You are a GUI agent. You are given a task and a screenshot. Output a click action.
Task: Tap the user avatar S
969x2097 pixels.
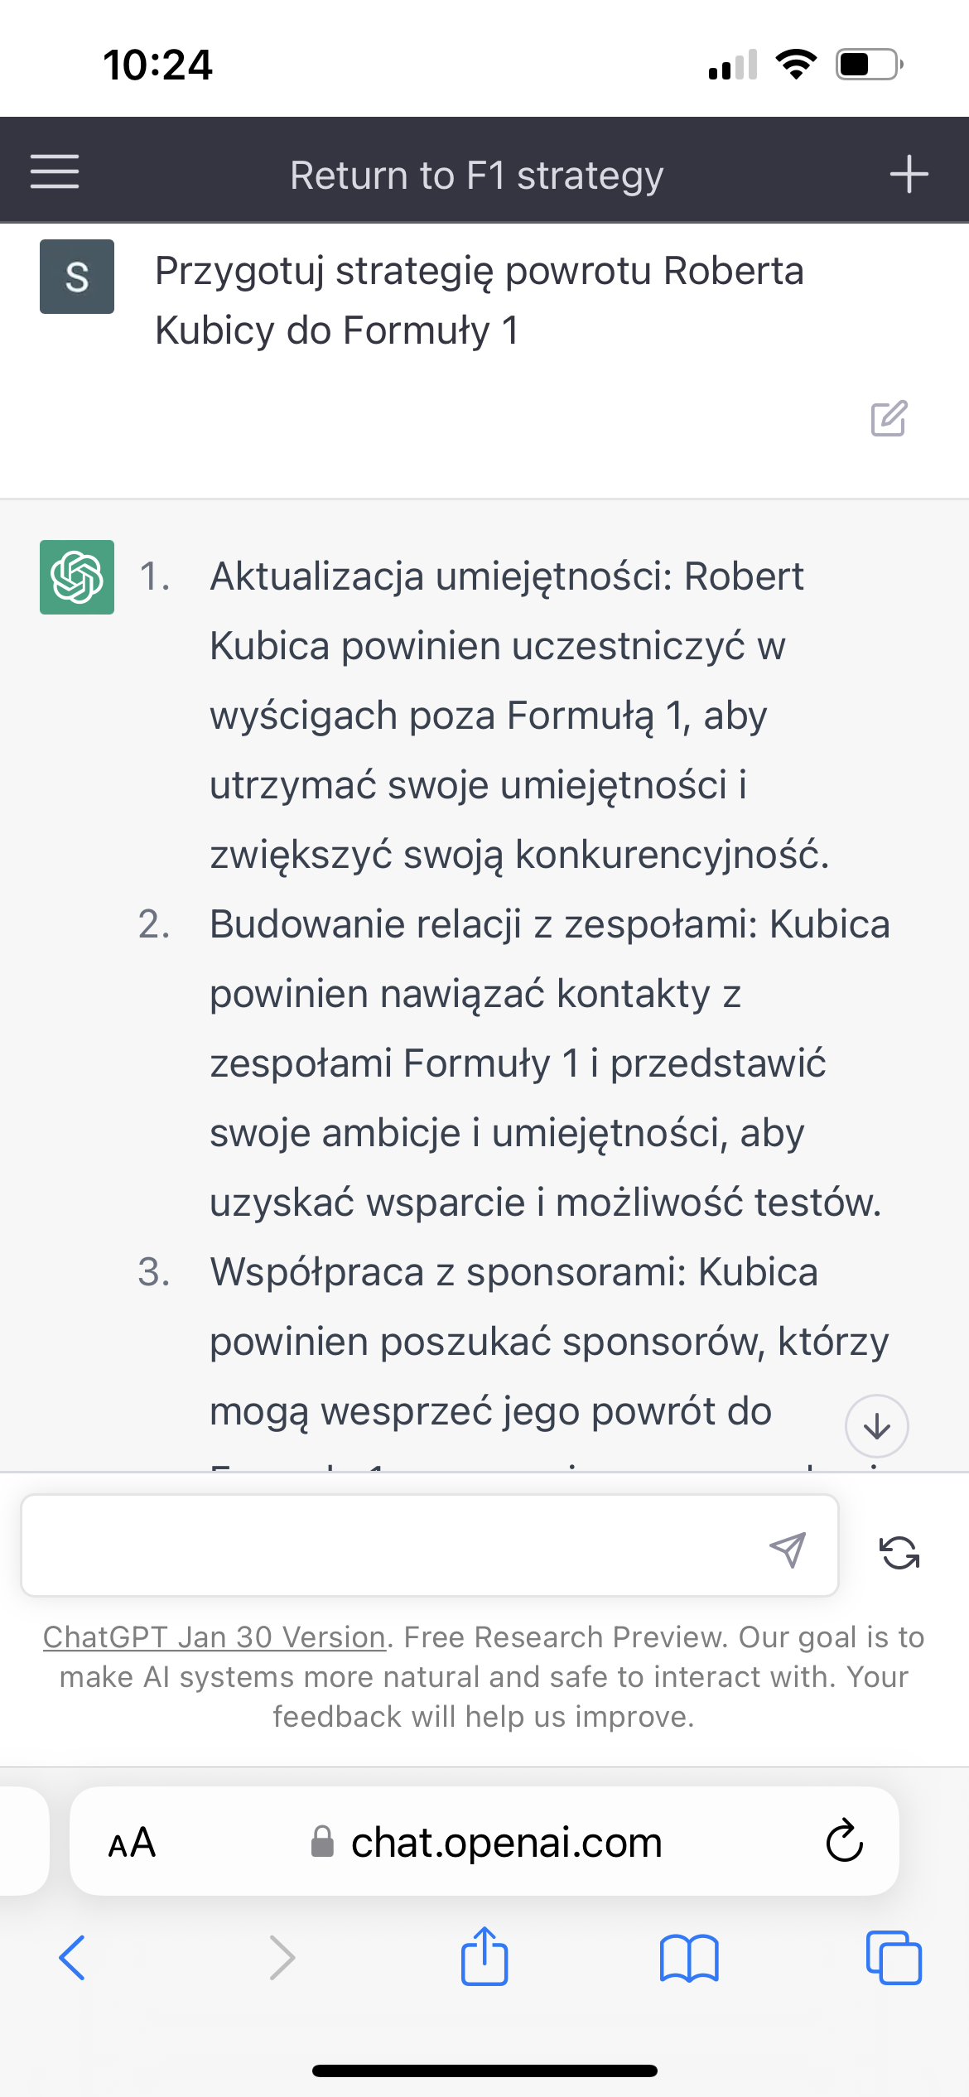click(x=77, y=277)
